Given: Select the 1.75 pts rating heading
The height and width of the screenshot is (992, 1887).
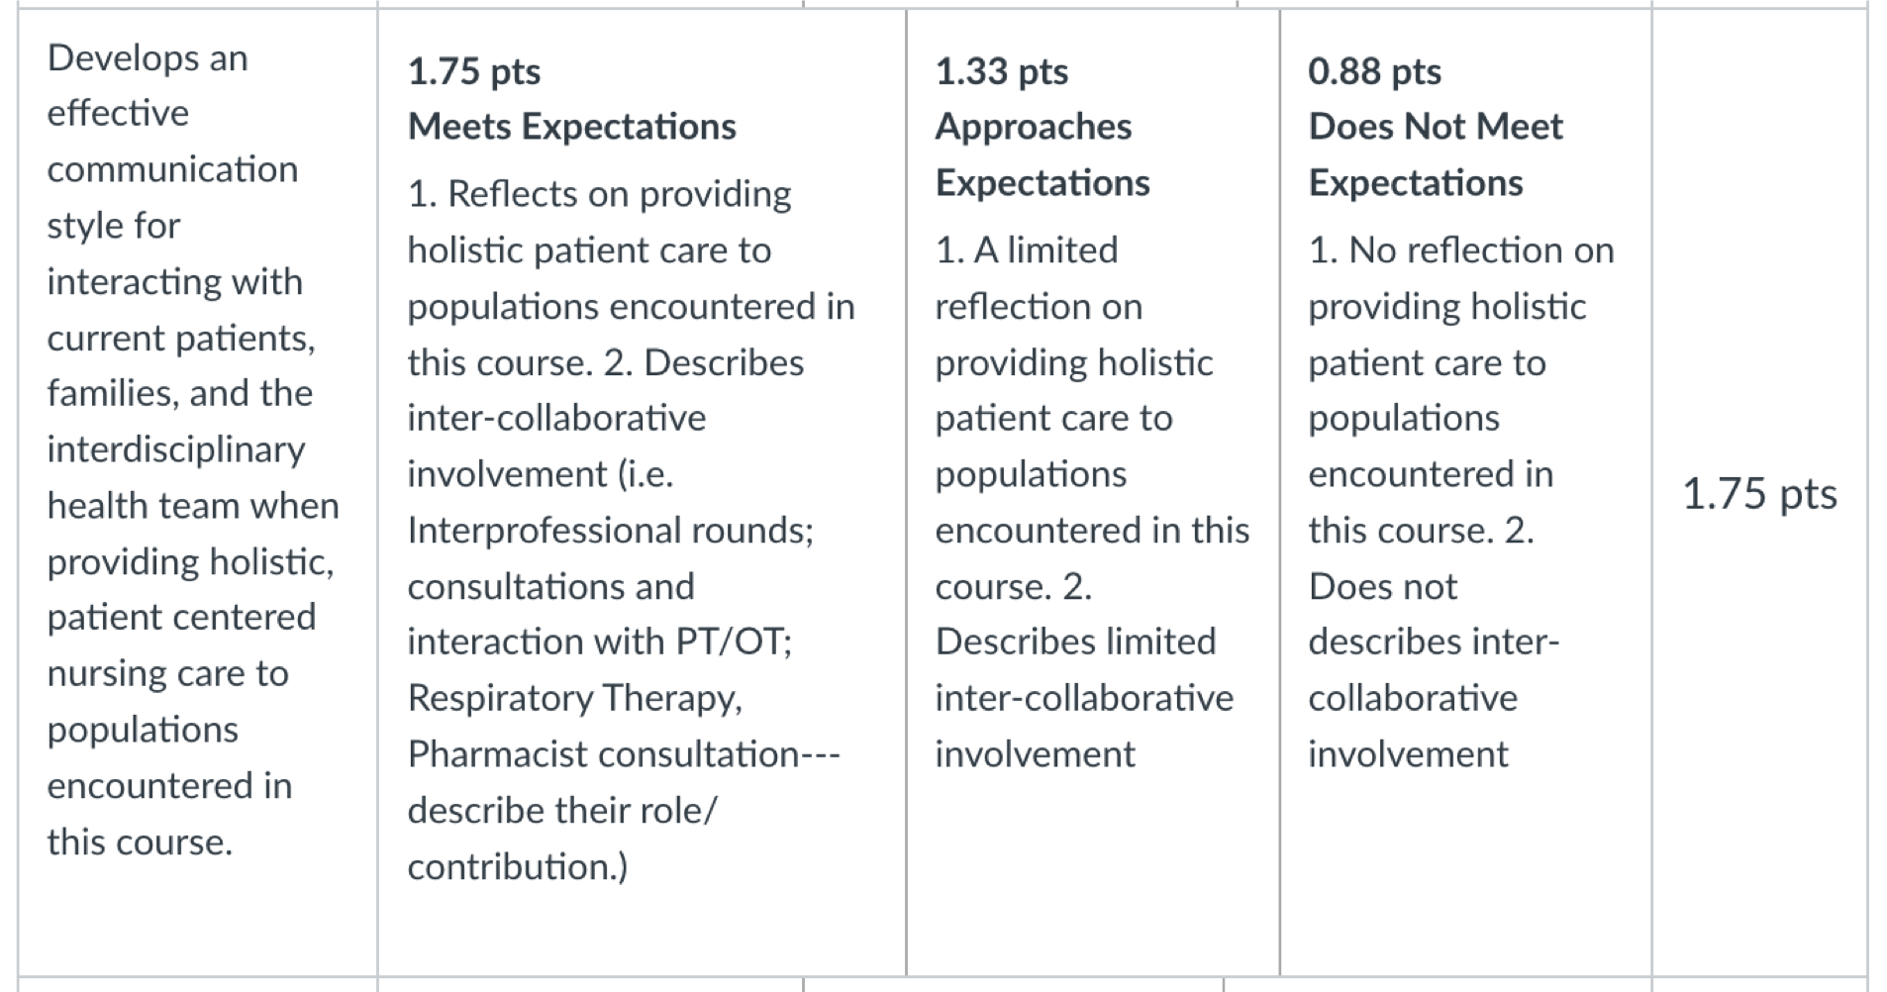Looking at the screenshot, I should [474, 71].
